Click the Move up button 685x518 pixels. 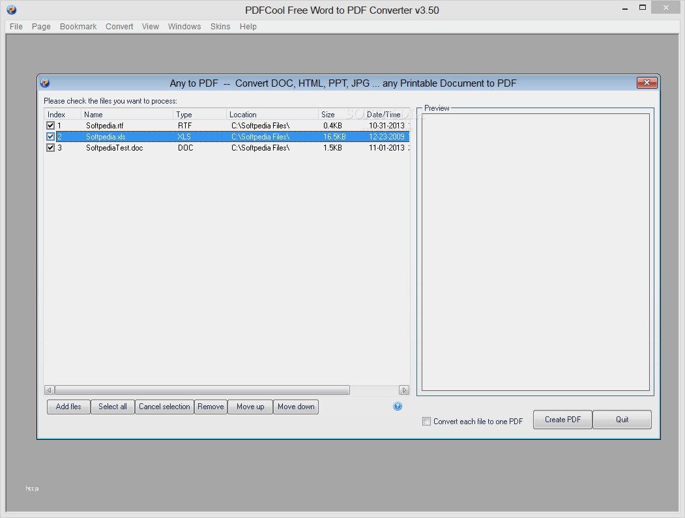(250, 407)
